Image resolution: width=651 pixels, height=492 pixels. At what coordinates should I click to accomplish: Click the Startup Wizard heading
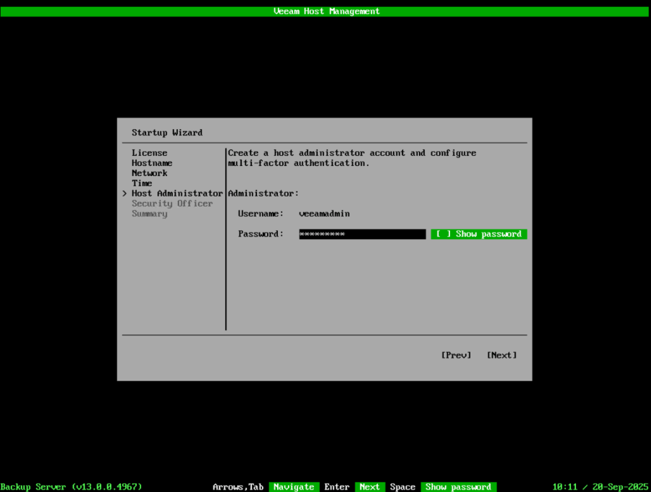(167, 133)
